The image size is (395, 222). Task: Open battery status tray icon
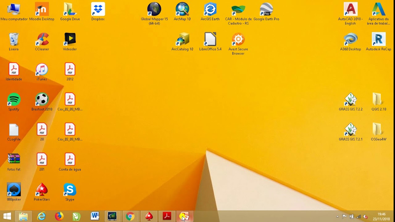point(351,217)
